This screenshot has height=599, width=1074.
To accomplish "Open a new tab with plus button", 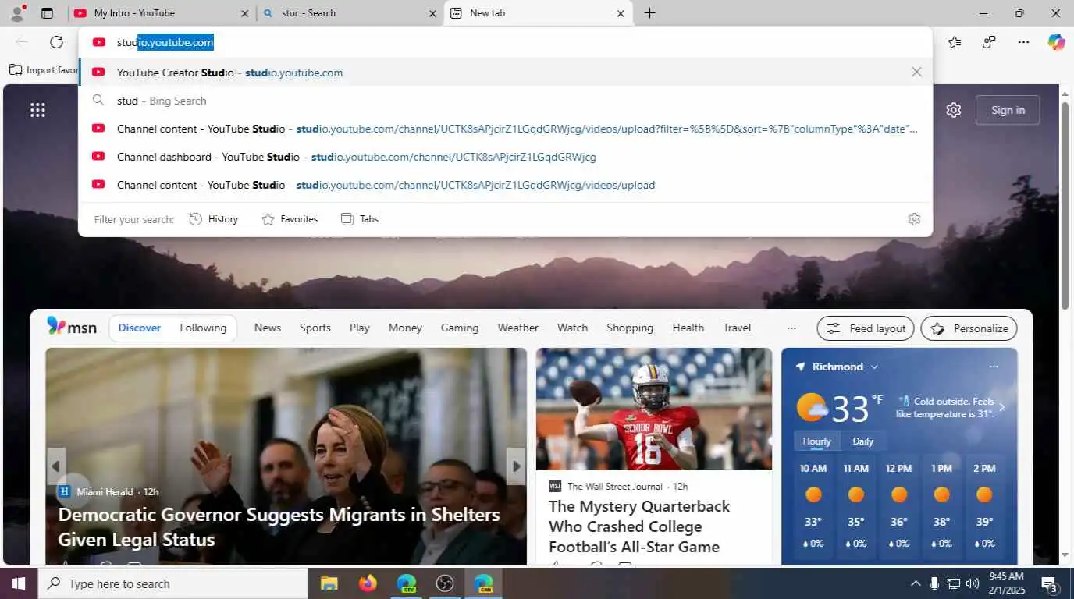I will tap(649, 13).
